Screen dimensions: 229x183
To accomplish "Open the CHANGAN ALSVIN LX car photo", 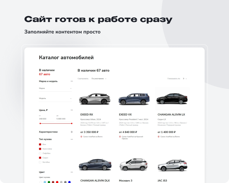I will point(172,99).
